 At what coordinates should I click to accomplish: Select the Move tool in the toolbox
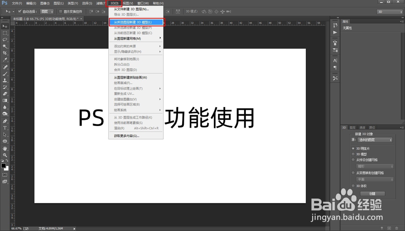[5, 26]
